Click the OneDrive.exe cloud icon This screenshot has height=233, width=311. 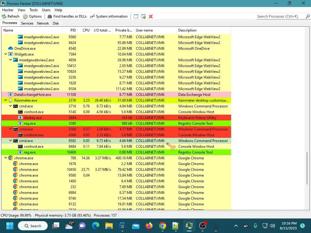11,48
